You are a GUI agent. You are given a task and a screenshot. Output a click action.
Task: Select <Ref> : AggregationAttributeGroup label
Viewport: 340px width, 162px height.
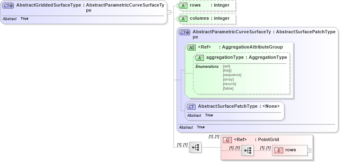coord(240,47)
